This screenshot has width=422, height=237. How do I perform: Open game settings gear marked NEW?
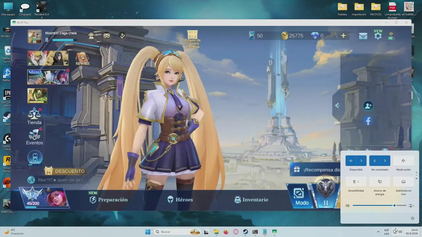[x=378, y=36]
